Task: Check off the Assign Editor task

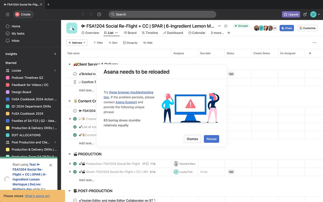Action: [x=74, y=200]
